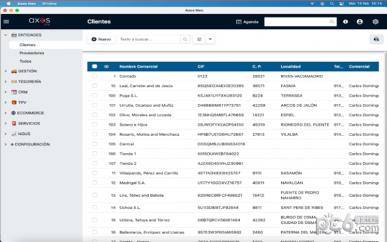The width and height of the screenshot is (387, 242).
Task: Click the search icon beside Texto a buscar
Action: pos(185,39)
